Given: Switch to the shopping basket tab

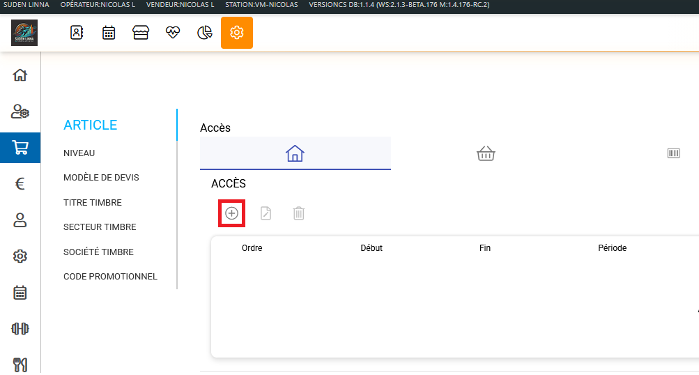Looking at the screenshot, I should 486,153.
